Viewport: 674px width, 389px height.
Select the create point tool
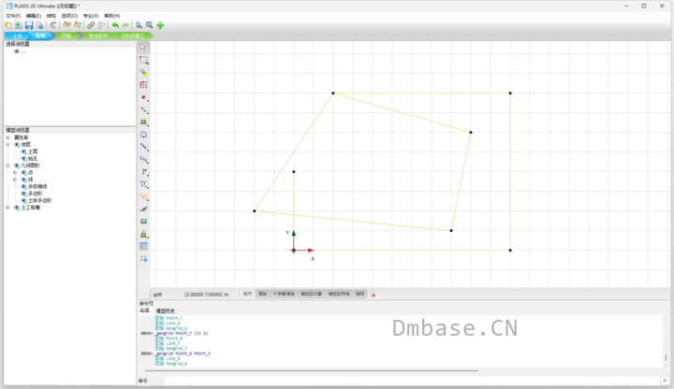click(143, 97)
